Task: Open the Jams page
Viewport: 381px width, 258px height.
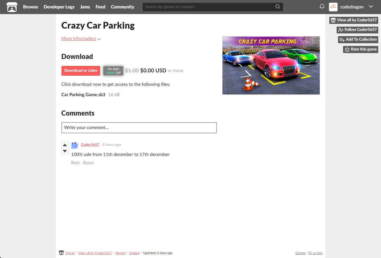Action: pyautogui.click(x=85, y=7)
